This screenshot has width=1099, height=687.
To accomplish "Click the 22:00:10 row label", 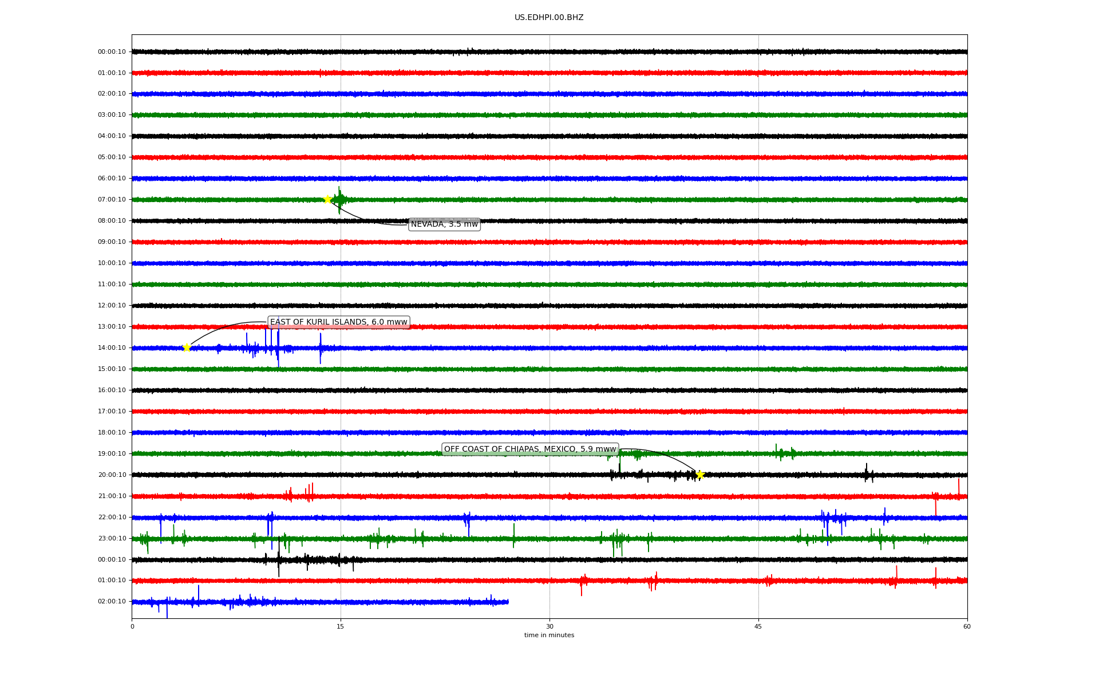I will (112, 518).
